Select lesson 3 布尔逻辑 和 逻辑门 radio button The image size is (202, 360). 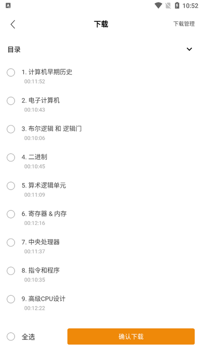click(11, 129)
